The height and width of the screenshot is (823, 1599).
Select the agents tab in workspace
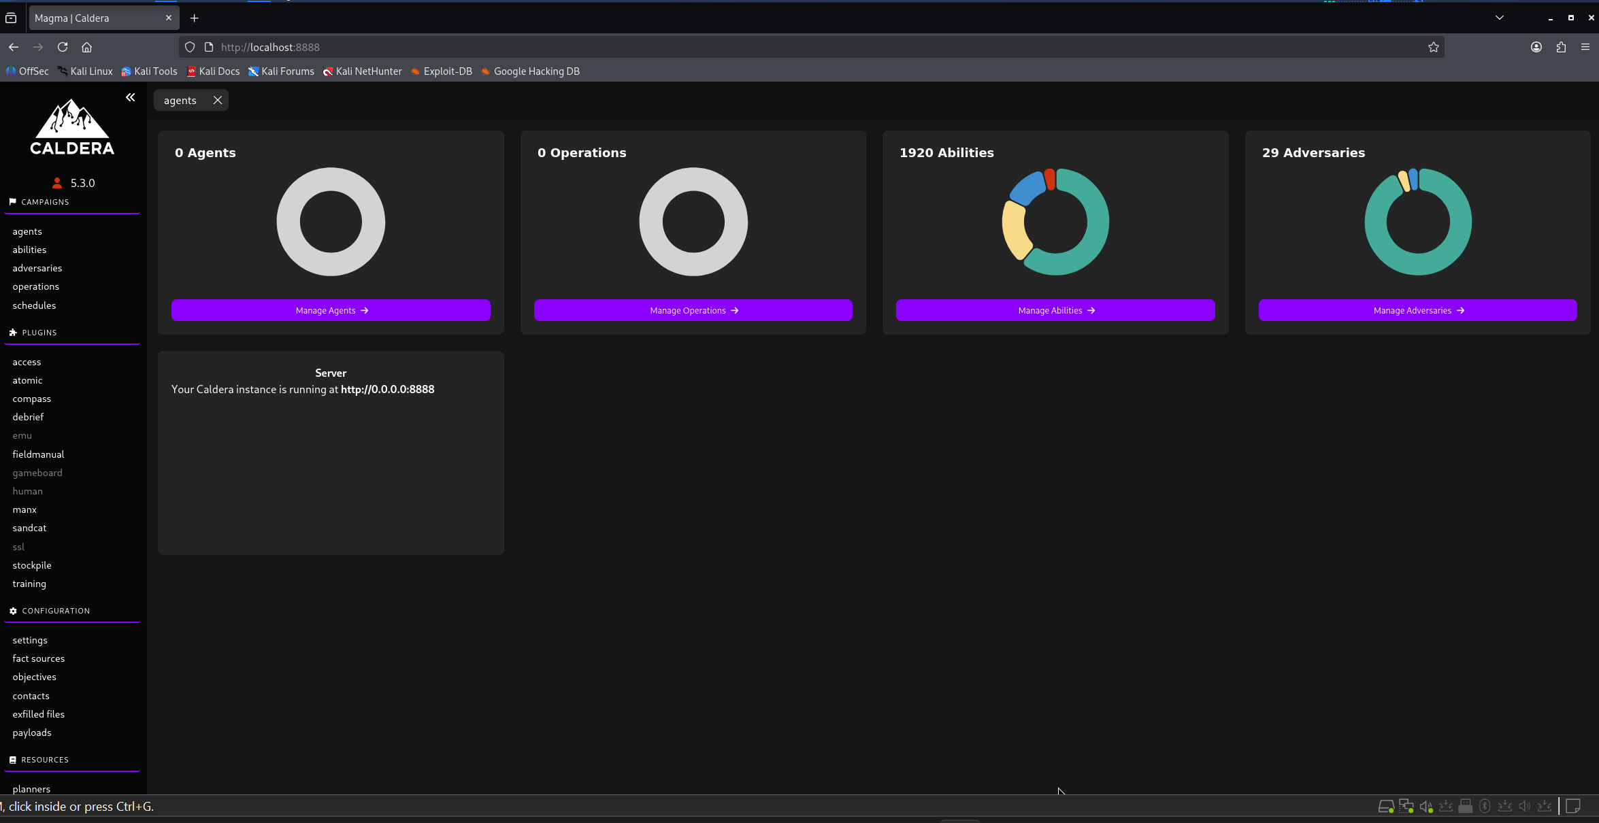tap(180, 100)
